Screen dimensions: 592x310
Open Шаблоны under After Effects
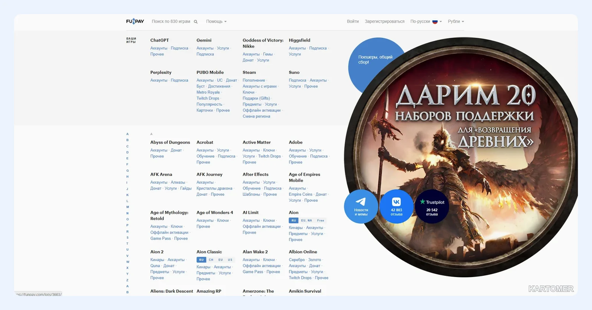pos(251,194)
